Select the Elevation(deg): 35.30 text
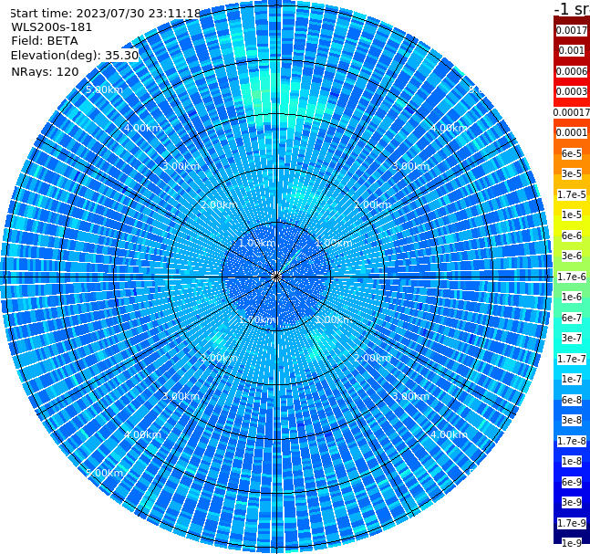The width and height of the screenshot is (590, 554). (x=75, y=56)
